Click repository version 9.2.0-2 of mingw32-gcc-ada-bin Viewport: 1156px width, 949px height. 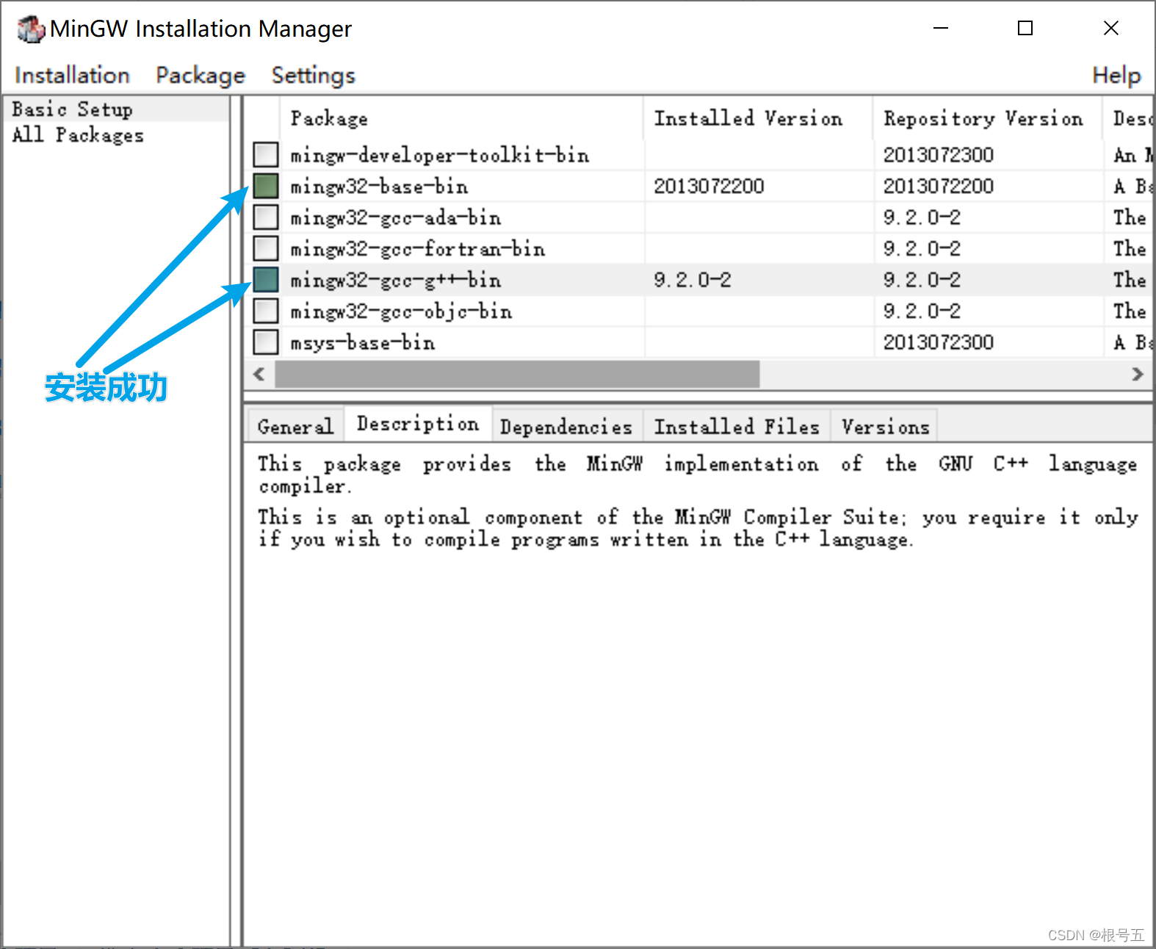(922, 217)
